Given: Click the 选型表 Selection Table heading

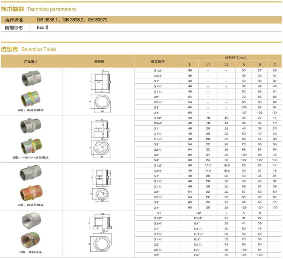Looking at the screenshot, I should [28, 49].
